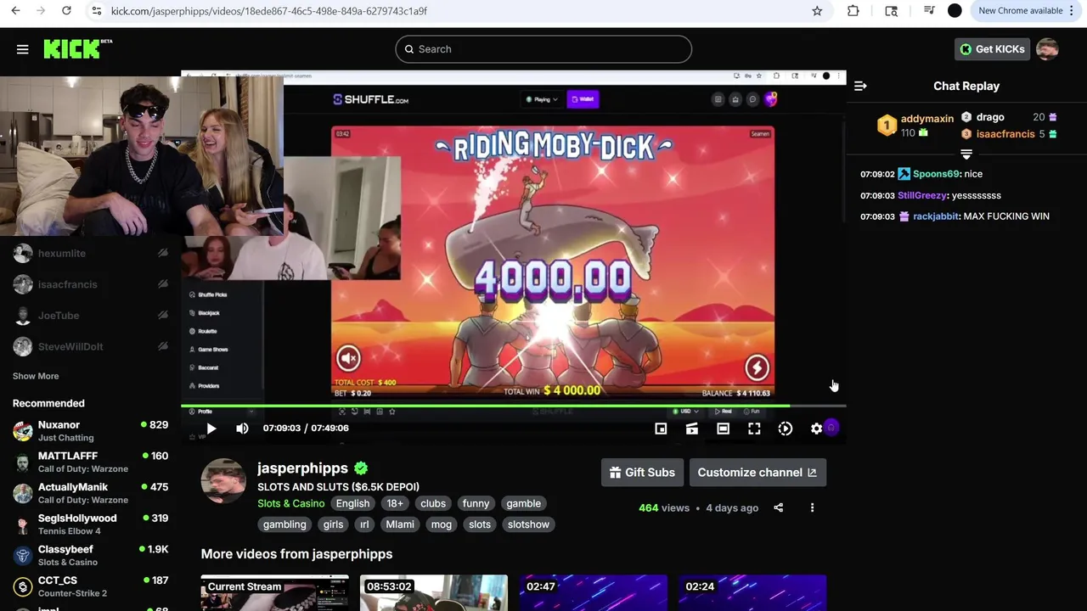Viewport: 1087px width, 611px height.
Task: Open CCT_CS recommended channel
Action: pyautogui.click(x=90, y=586)
